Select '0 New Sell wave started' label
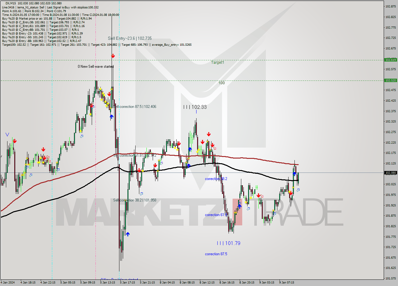Image resolution: width=398 pixels, height=286 pixels. pyautogui.click(x=95, y=67)
